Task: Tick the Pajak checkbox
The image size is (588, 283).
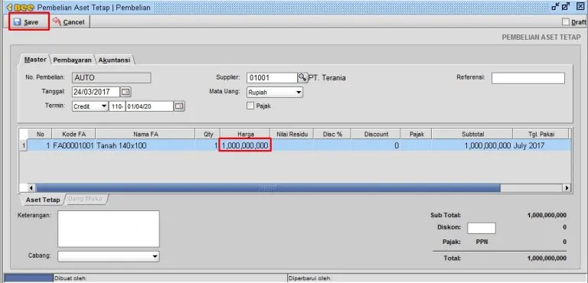Action: click(x=250, y=106)
